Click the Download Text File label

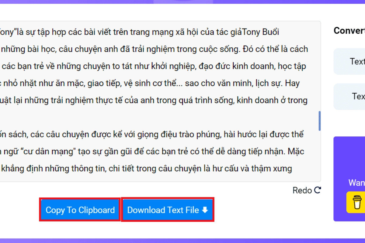tap(163, 210)
